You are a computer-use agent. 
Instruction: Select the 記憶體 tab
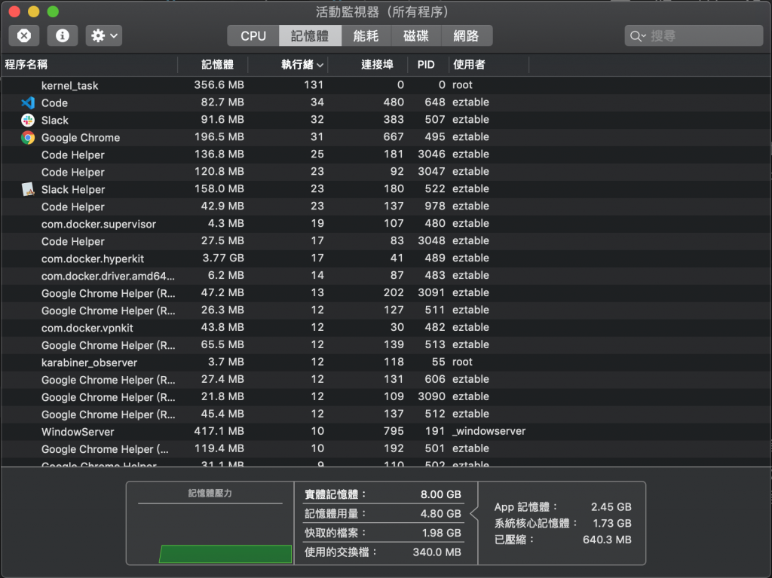(310, 35)
